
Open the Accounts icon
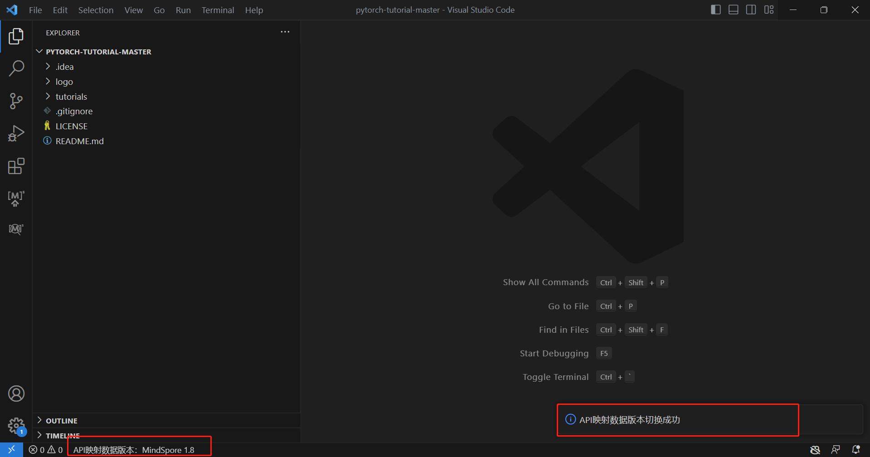tap(16, 394)
